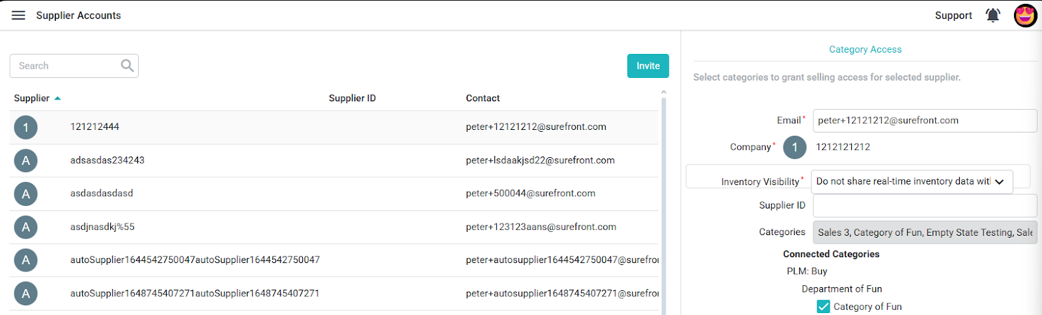Click into the Email input field
This screenshot has width=1042, height=315.
point(925,120)
